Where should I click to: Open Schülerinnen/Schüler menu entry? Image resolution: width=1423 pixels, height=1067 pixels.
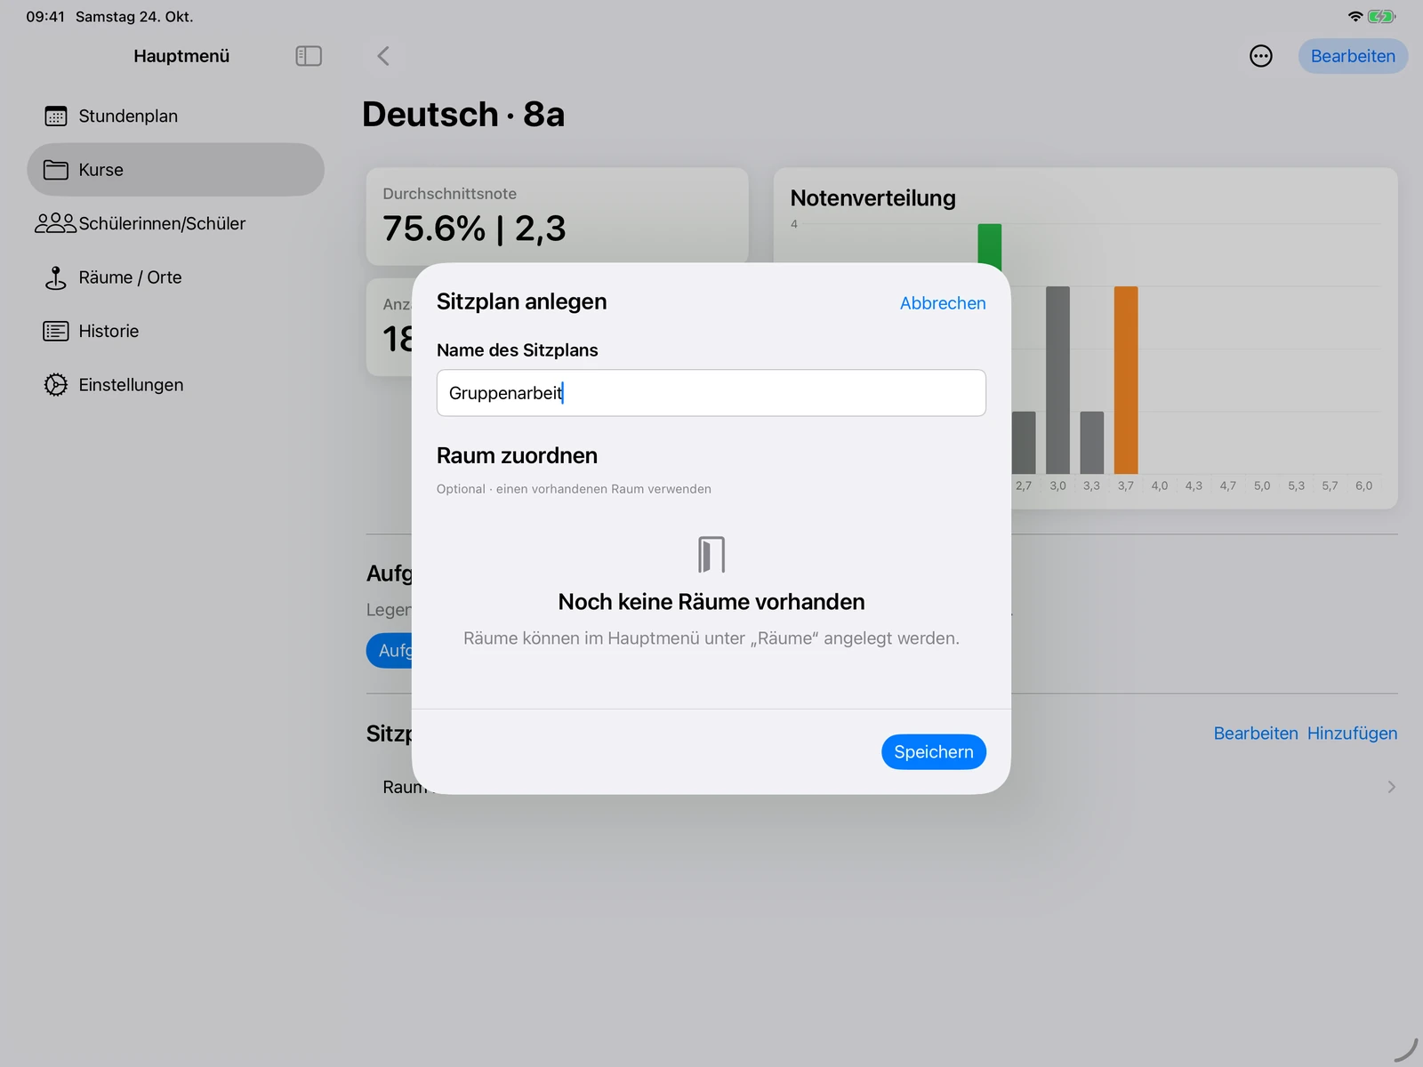pyautogui.click(x=175, y=223)
